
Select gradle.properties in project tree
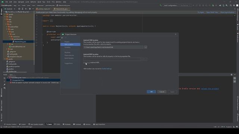[13, 67]
